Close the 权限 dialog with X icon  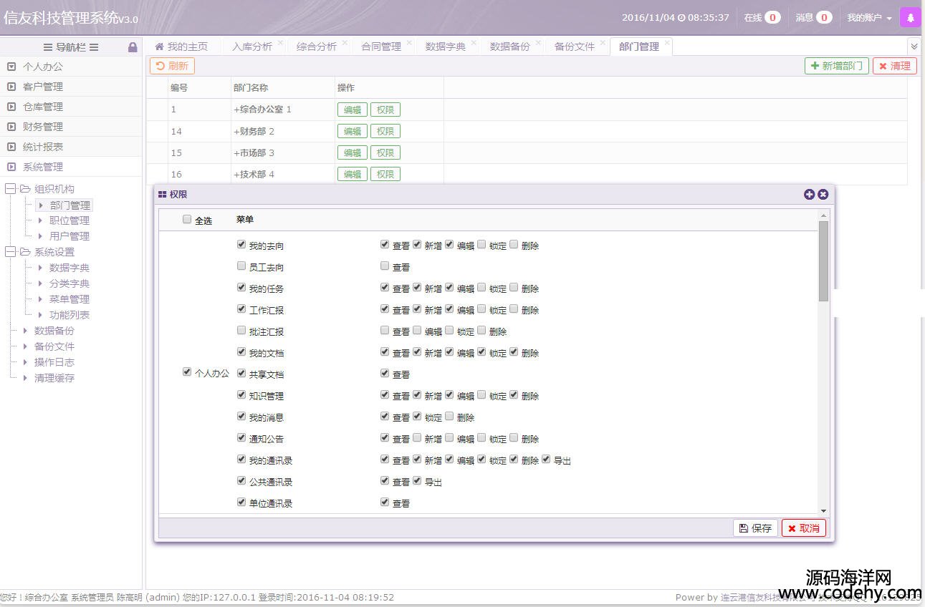tap(823, 194)
